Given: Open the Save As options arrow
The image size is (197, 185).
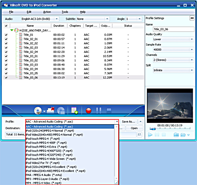Looking at the screenshot, I should [x=141, y=122].
